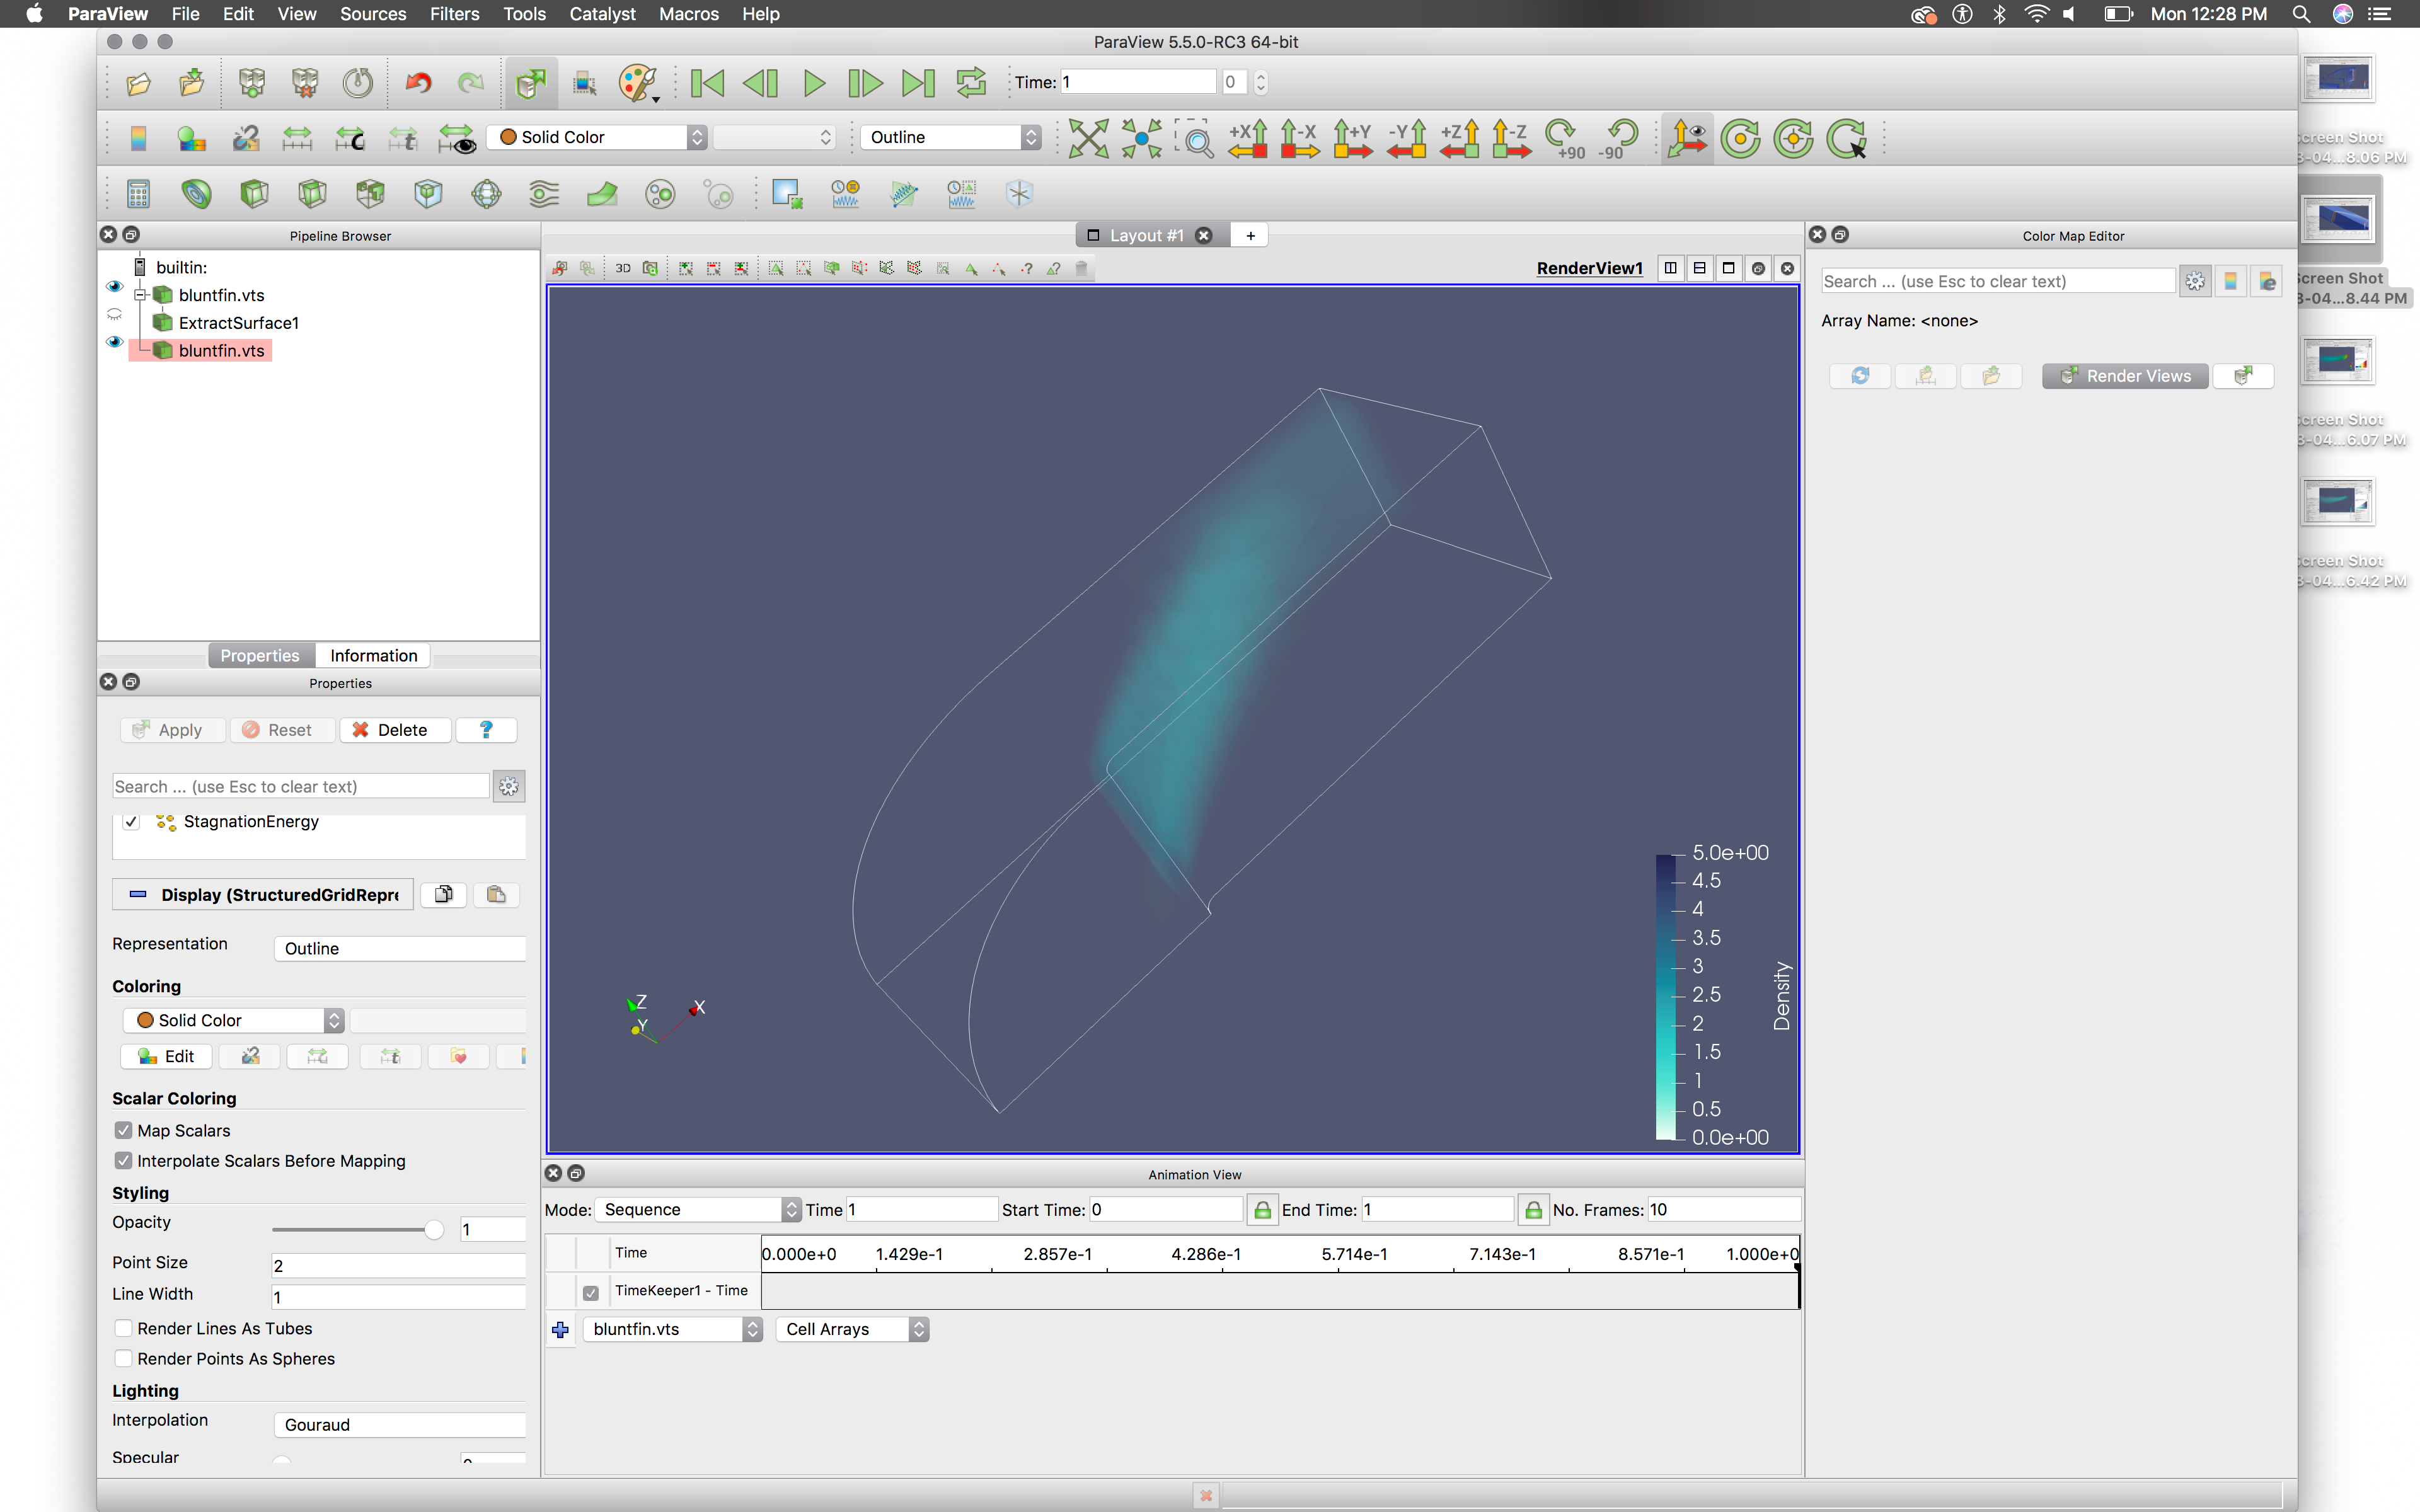The height and width of the screenshot is (1512, 2420).
Task: Switch to the Information tab
Action: [373, 655]
